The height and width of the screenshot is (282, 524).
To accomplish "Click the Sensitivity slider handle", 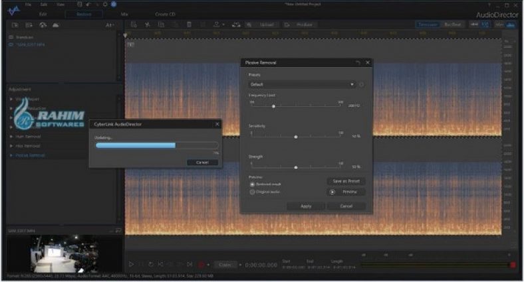I will click(295, 137).
